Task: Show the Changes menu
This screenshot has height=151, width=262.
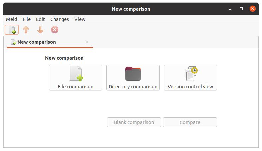Action: pyautogui.click(x=60, y=19)
